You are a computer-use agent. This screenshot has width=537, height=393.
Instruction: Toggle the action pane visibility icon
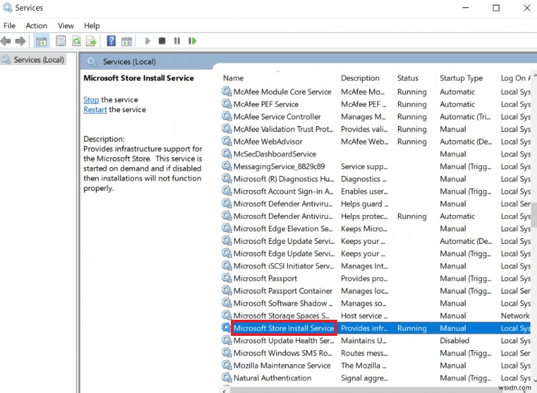[x=127, y=40]
